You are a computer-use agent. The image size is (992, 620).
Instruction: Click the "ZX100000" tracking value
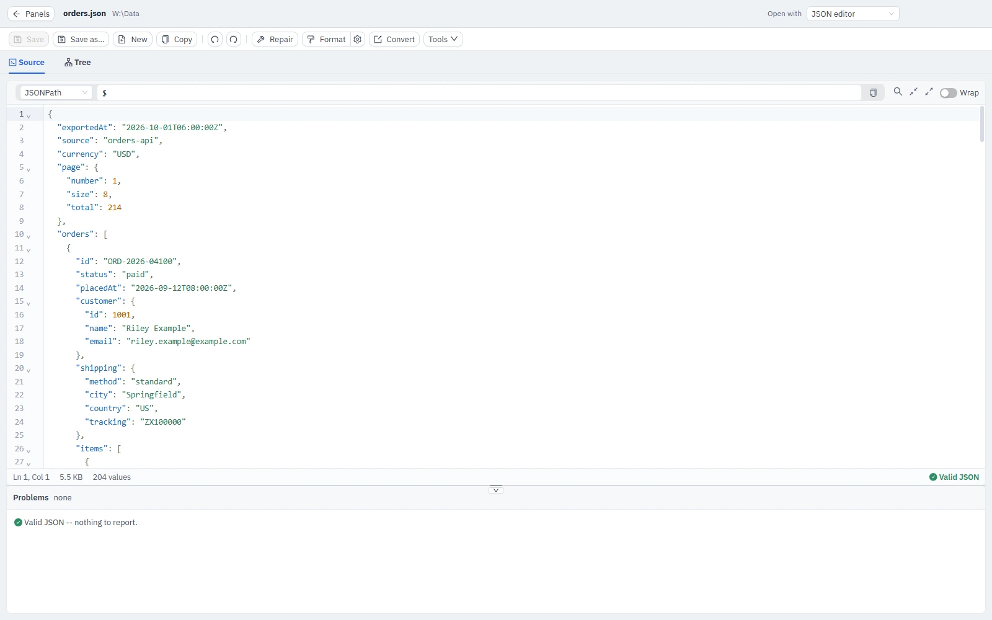tap(163, 422)
